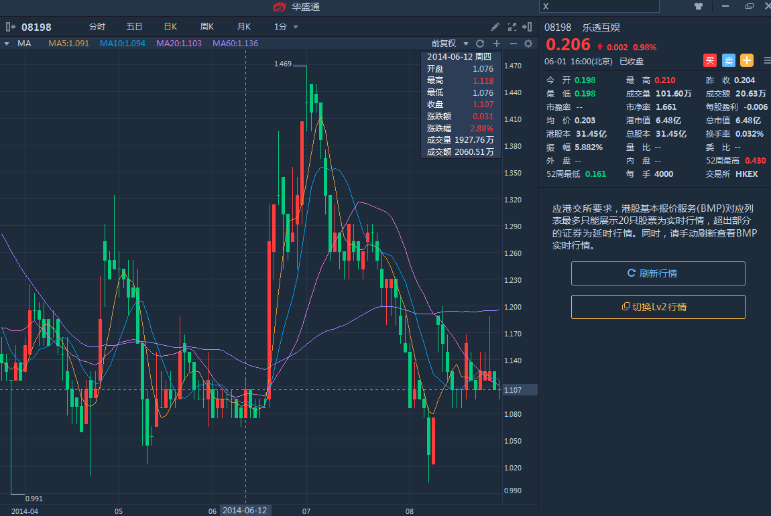Add stock to watchlist with yellow plus
Viewport: 771px width, 516px height.
point(747,60)
